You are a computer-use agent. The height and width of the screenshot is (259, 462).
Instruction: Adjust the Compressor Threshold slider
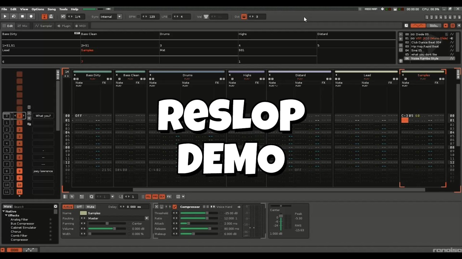[x=199, y=213]
